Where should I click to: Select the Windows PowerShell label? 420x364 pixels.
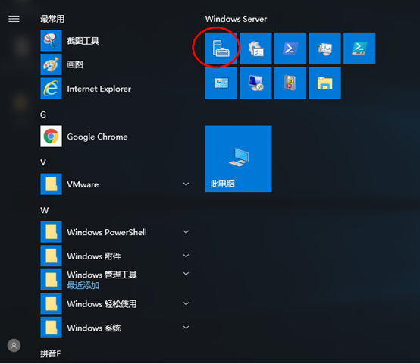(107, 232)
